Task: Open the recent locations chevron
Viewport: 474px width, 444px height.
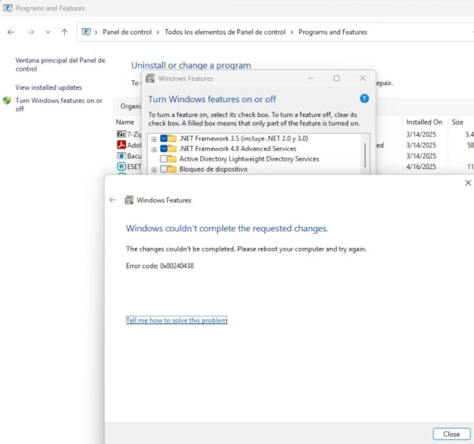Action: pos(48,32)
